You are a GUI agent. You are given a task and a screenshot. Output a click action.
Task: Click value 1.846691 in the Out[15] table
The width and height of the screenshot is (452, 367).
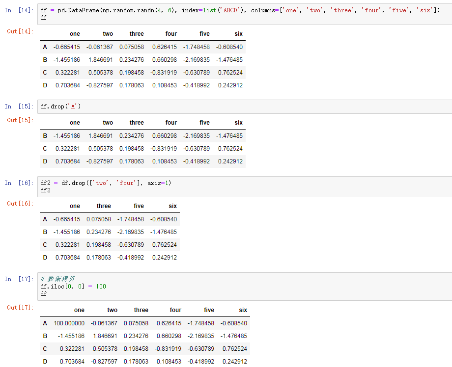tap(101, 136)
